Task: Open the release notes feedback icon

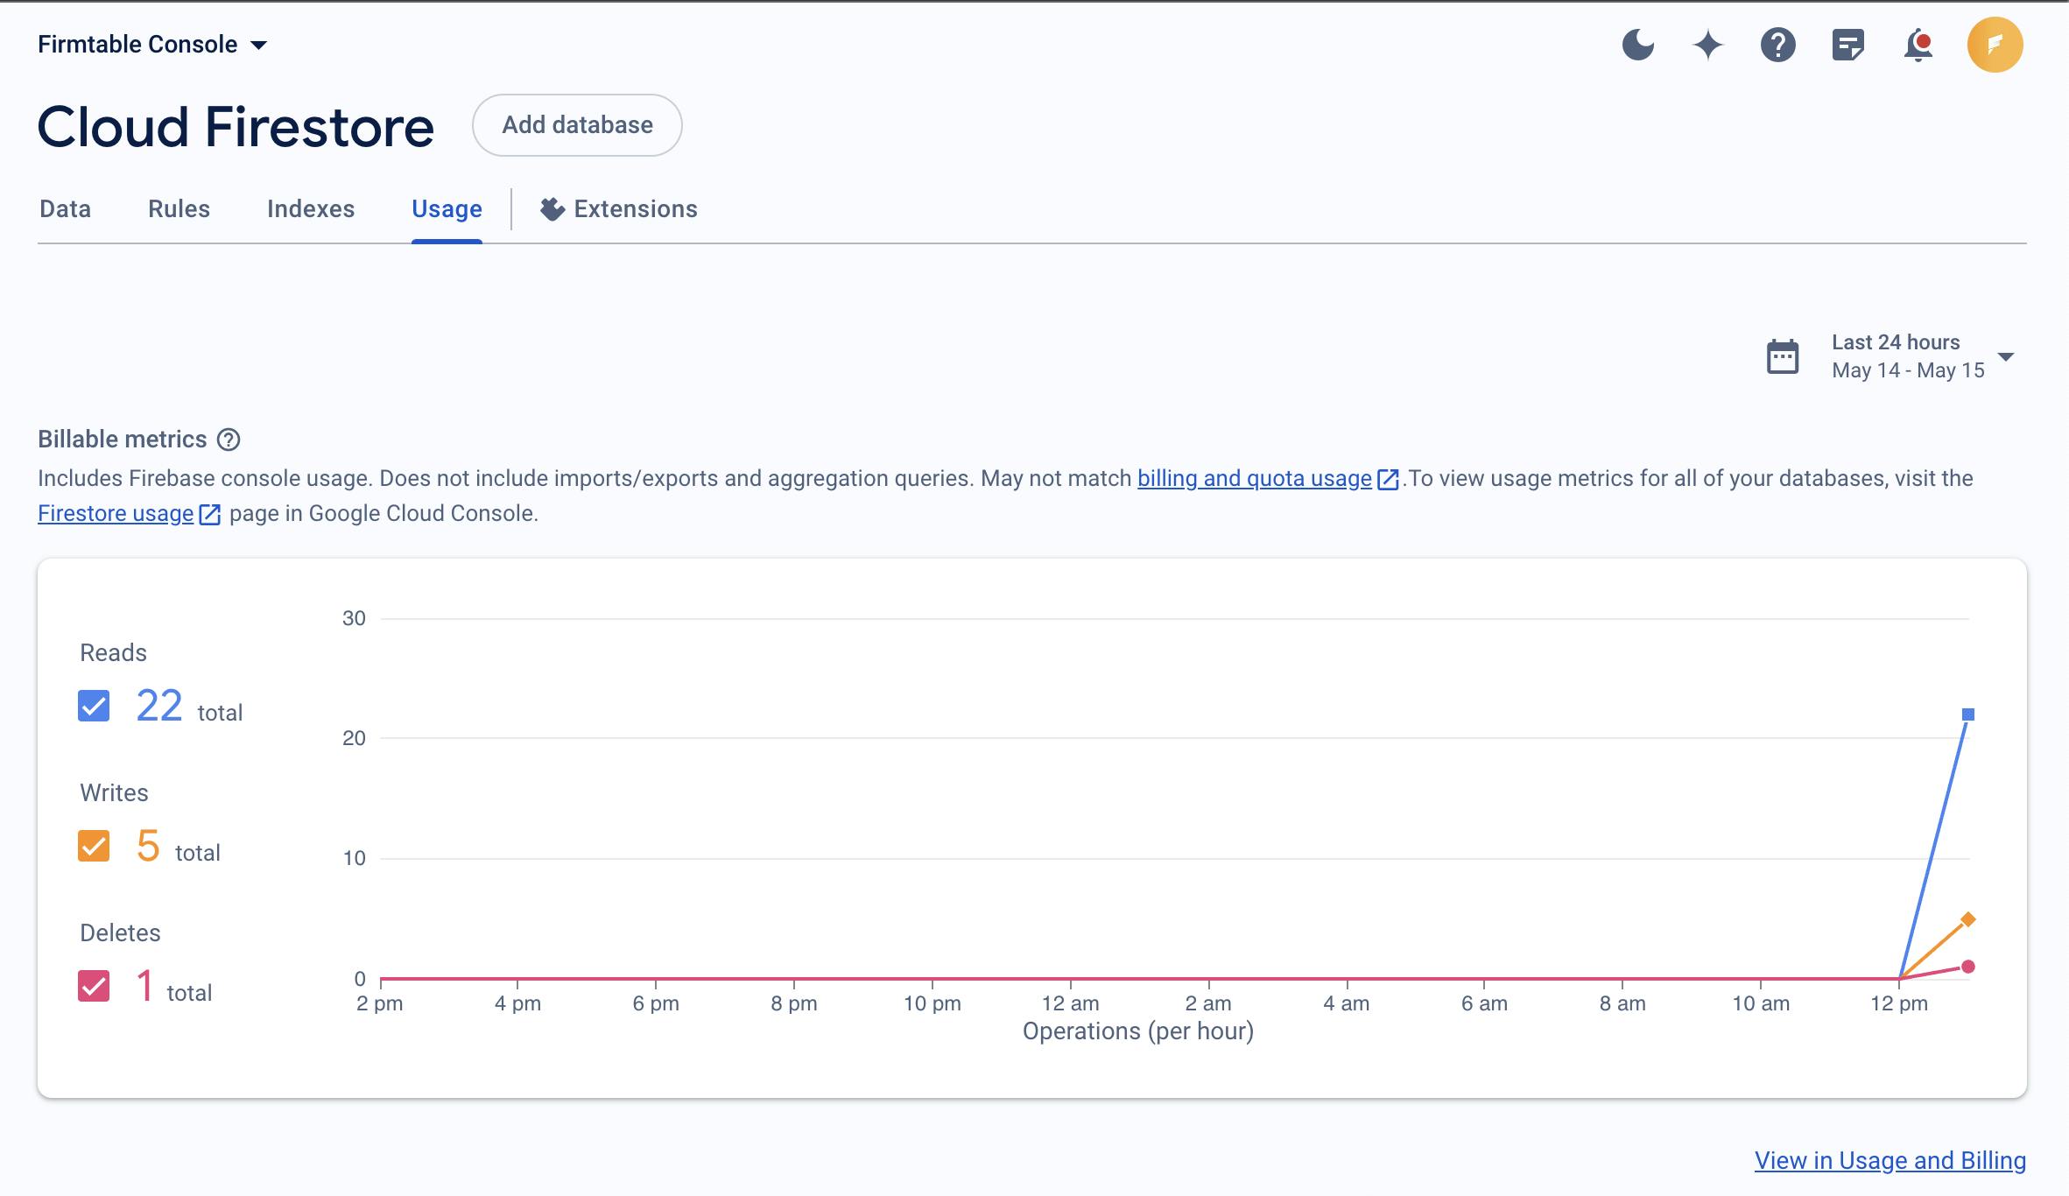Action: click(1847, 45)
